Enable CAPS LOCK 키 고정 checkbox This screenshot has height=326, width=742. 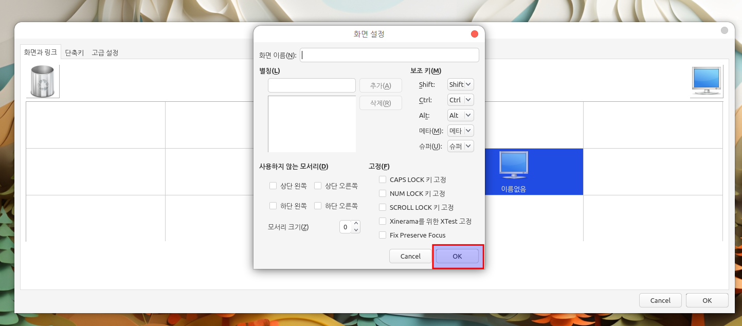(383, 179)
